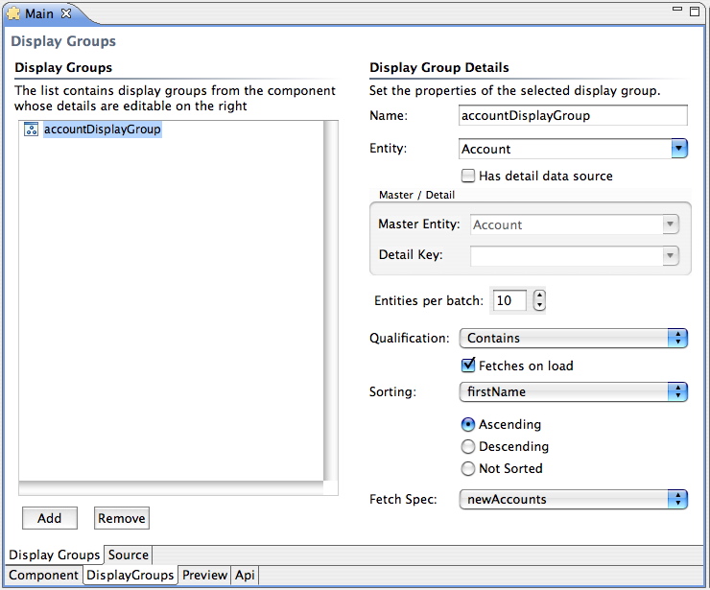Click the Qualification: label
This screenshot has height=590, width=710.
coord(410,339)
